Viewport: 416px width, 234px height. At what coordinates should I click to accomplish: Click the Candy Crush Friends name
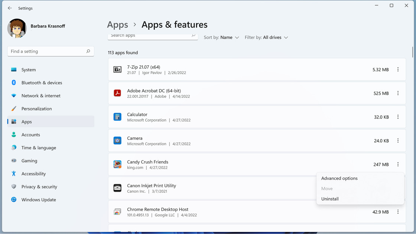[x=147, y=162]
